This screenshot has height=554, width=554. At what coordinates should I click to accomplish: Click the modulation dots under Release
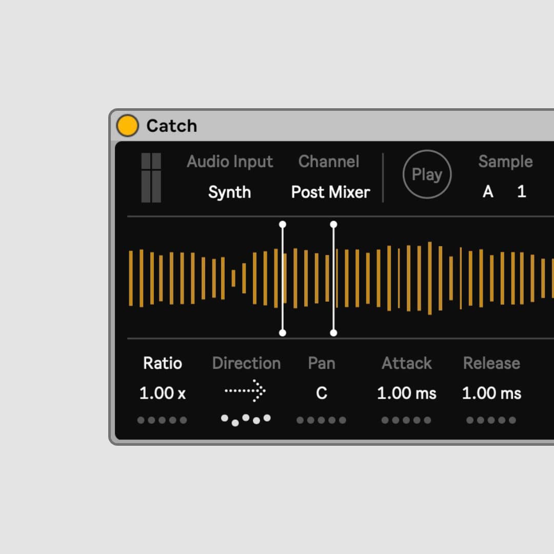coord(491,420)
